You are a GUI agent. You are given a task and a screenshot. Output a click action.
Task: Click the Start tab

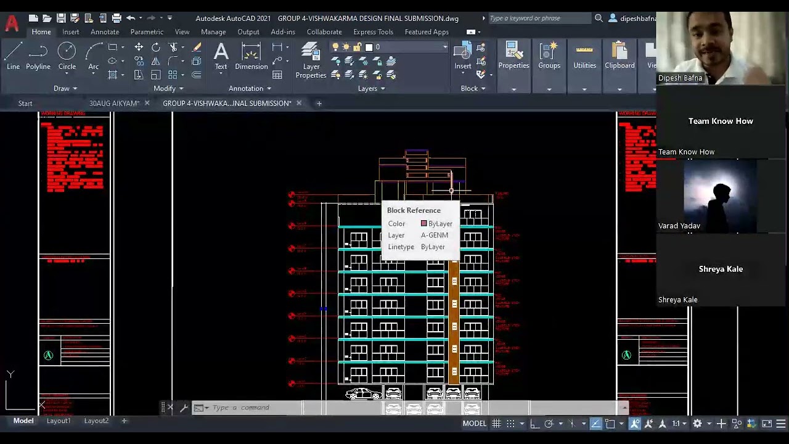coord(25,103)
